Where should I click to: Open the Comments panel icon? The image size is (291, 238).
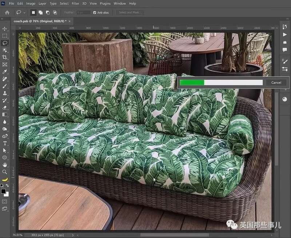pyautogui.click(x=285, y=50)
